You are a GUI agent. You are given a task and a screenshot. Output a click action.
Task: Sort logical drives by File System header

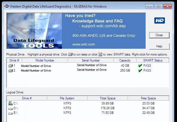pos(67,98)
